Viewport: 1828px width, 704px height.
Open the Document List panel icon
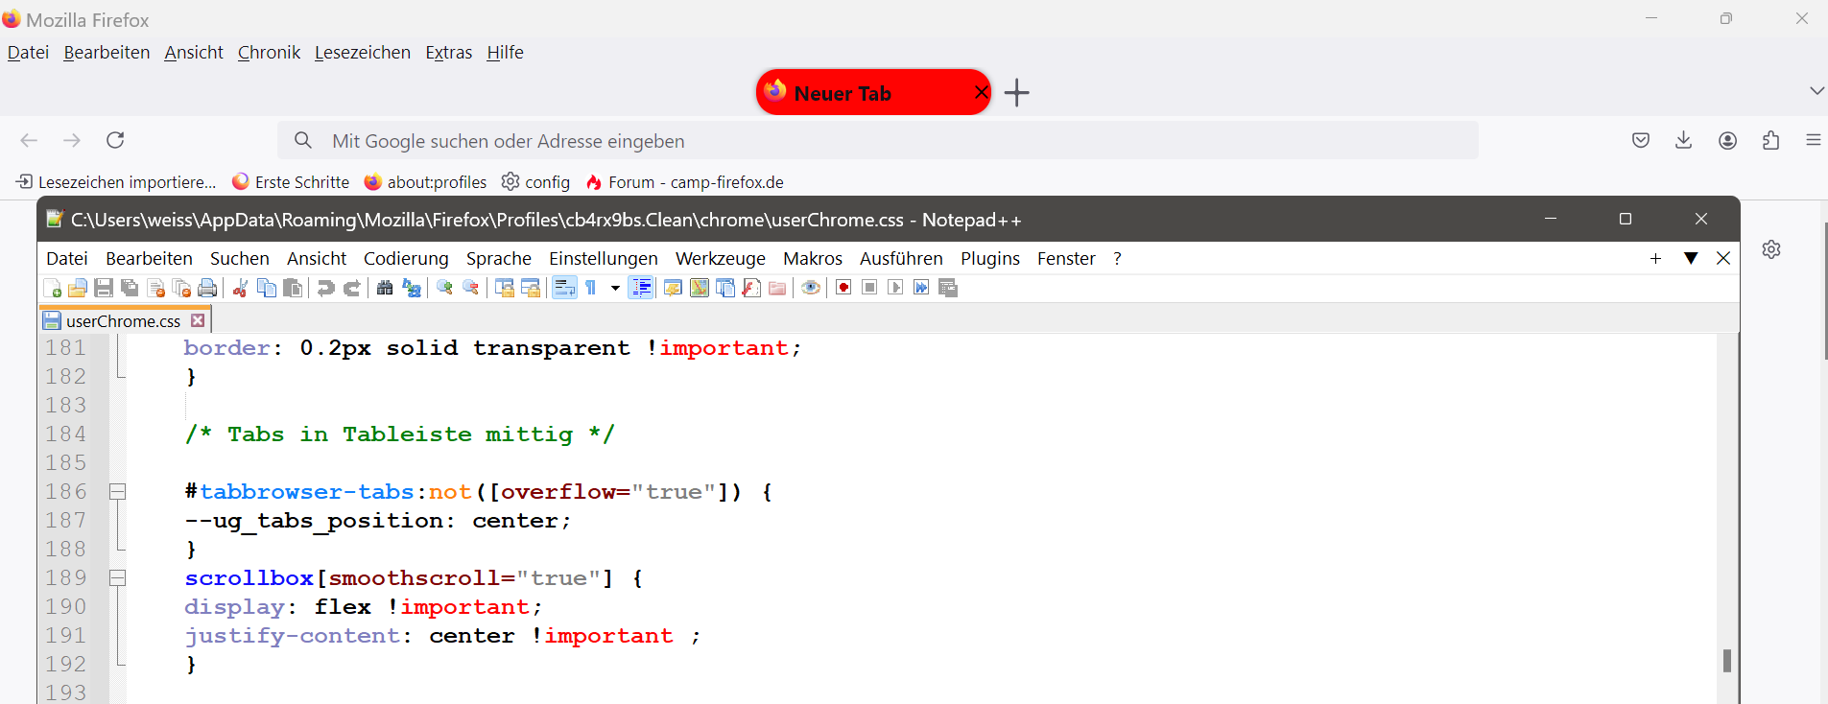click(x=725, y=288)
